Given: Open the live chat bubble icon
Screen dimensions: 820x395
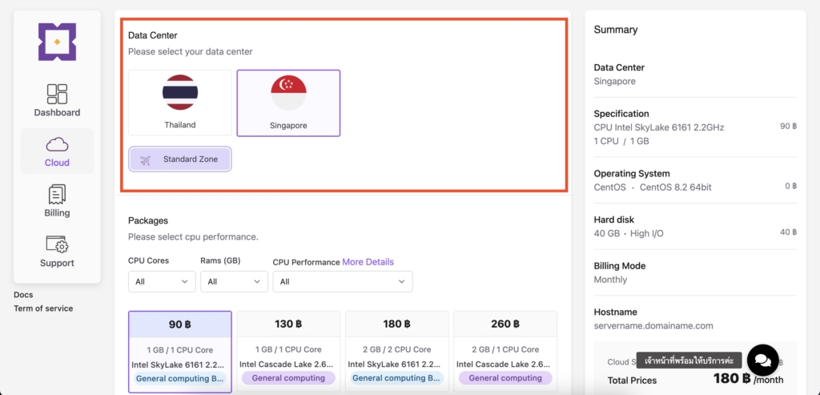Looking at the screenshot, I should point(762,360).
